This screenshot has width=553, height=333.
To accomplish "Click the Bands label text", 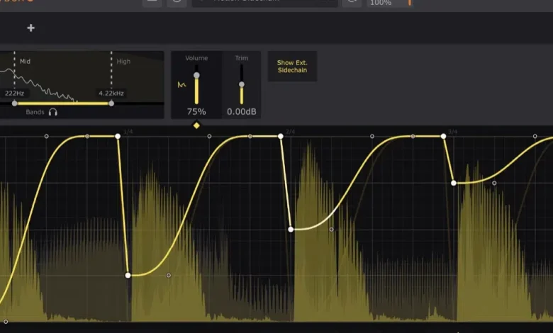I will click(x=35, y=113).
